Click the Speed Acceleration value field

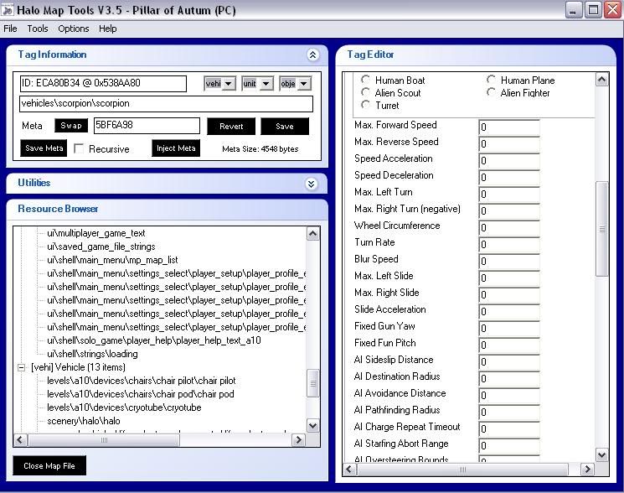[509, 160]
